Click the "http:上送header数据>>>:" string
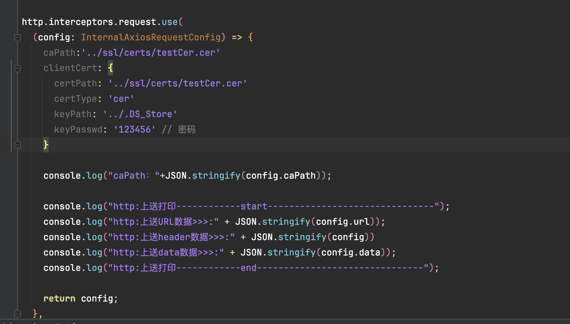 click(171, 237)
